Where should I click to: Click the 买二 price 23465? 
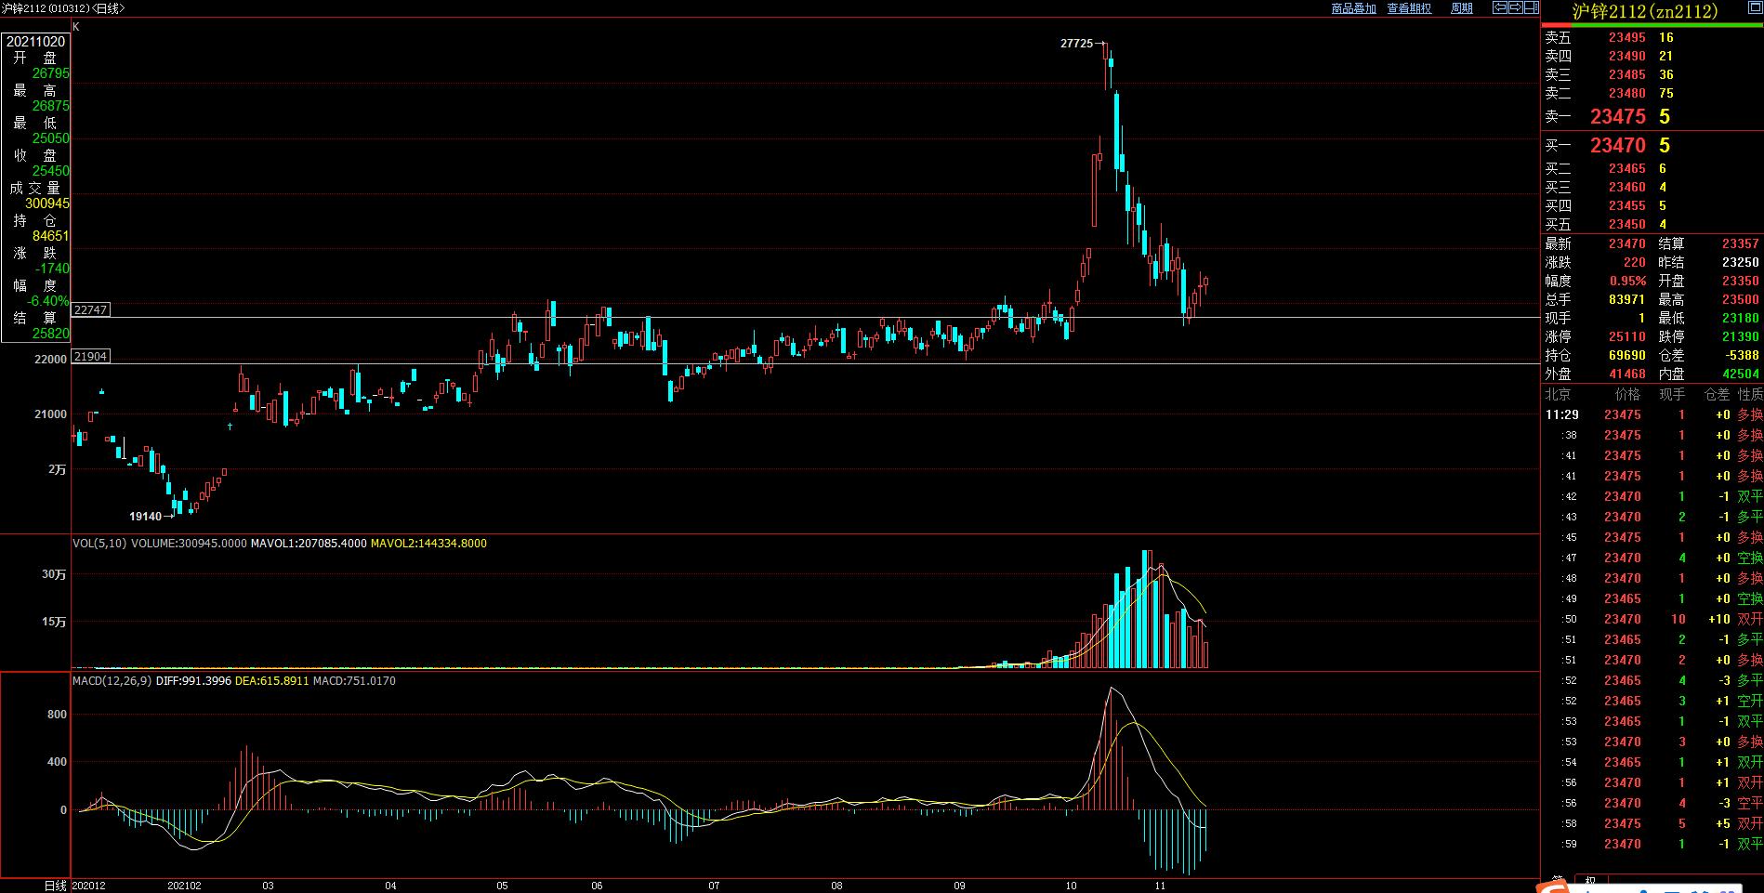coord(1627,169)
